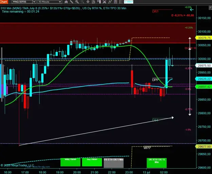
Task: Click the DS1 pivot label
Action: click(155, 120)
